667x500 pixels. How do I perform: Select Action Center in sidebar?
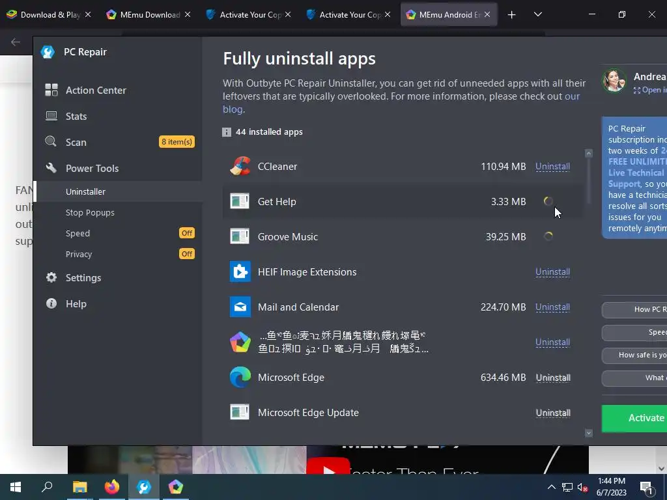[117, 90]
